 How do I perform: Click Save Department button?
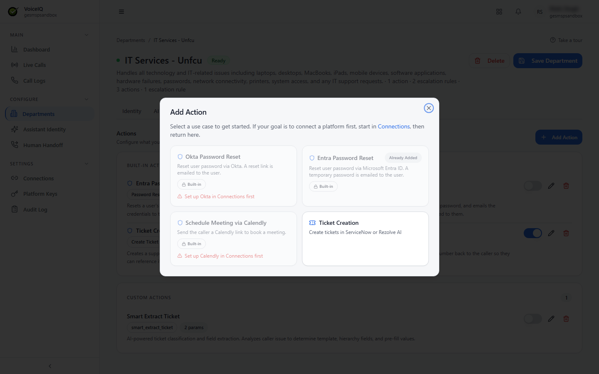pyautogui.click(x=547, y=61)
